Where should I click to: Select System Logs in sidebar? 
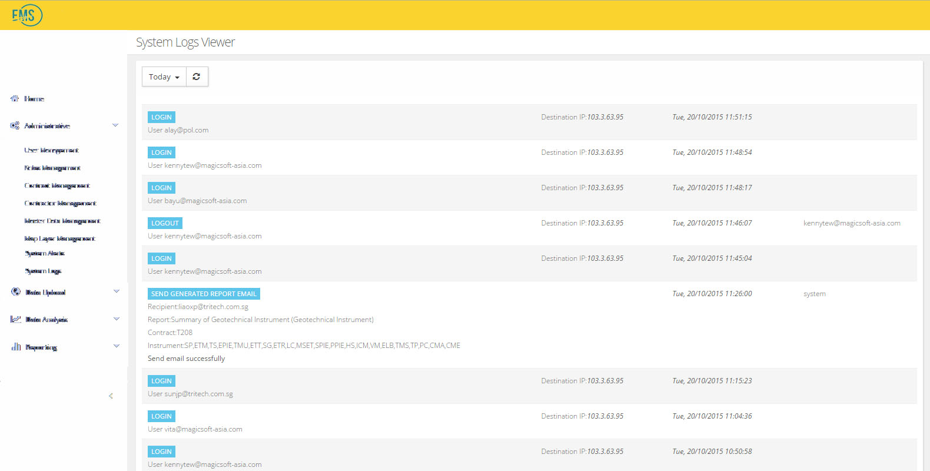[x=43, y=271]
